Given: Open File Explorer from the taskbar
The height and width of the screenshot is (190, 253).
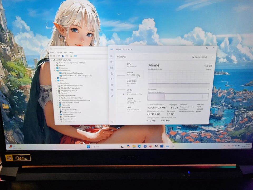Looking at the screenshot, I should (x=134, y=146).
